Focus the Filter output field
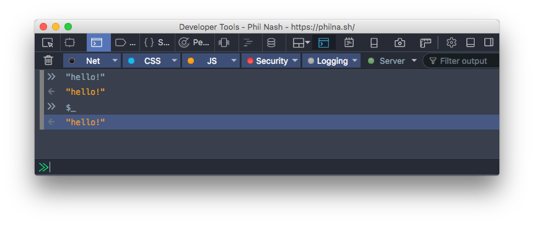 click(461, 61)
